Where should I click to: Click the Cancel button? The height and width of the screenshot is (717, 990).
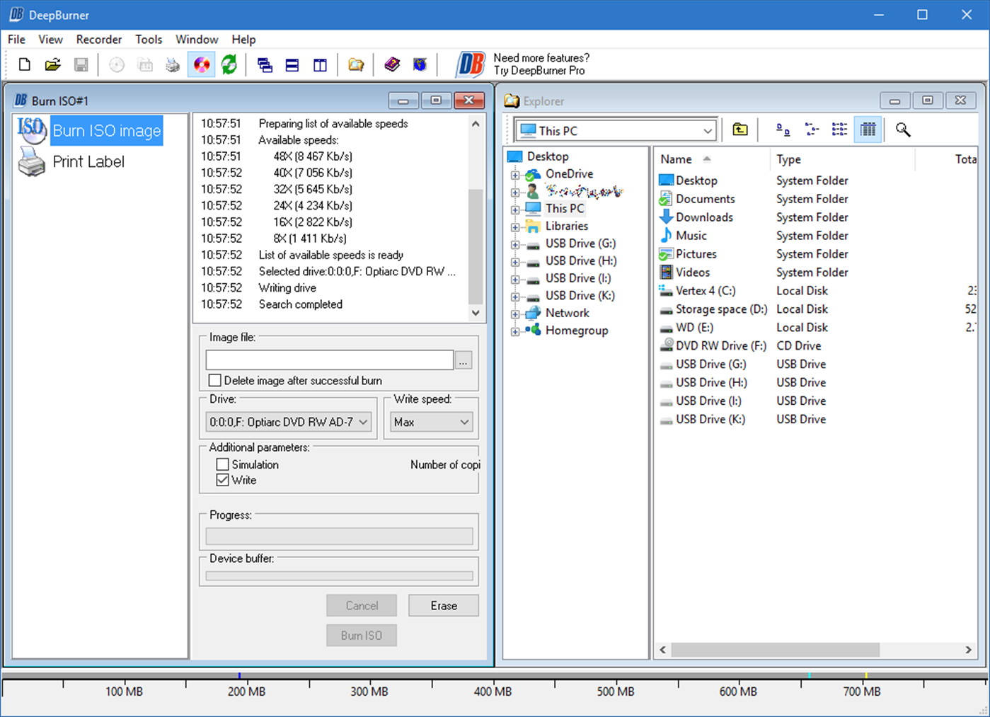pos(362,606)
